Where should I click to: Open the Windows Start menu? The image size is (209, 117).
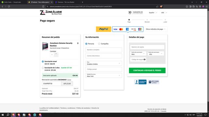(x=3, y=115)
